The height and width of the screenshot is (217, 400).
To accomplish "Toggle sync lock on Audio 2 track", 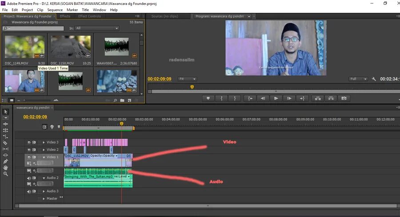I will coord(34,178).
